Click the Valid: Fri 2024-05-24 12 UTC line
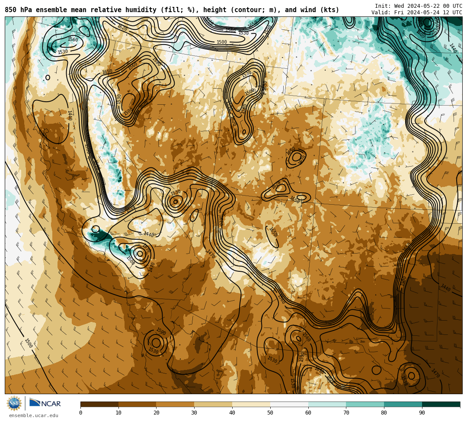Viewport: 467px width, 421px height. (x=417, y=12)
